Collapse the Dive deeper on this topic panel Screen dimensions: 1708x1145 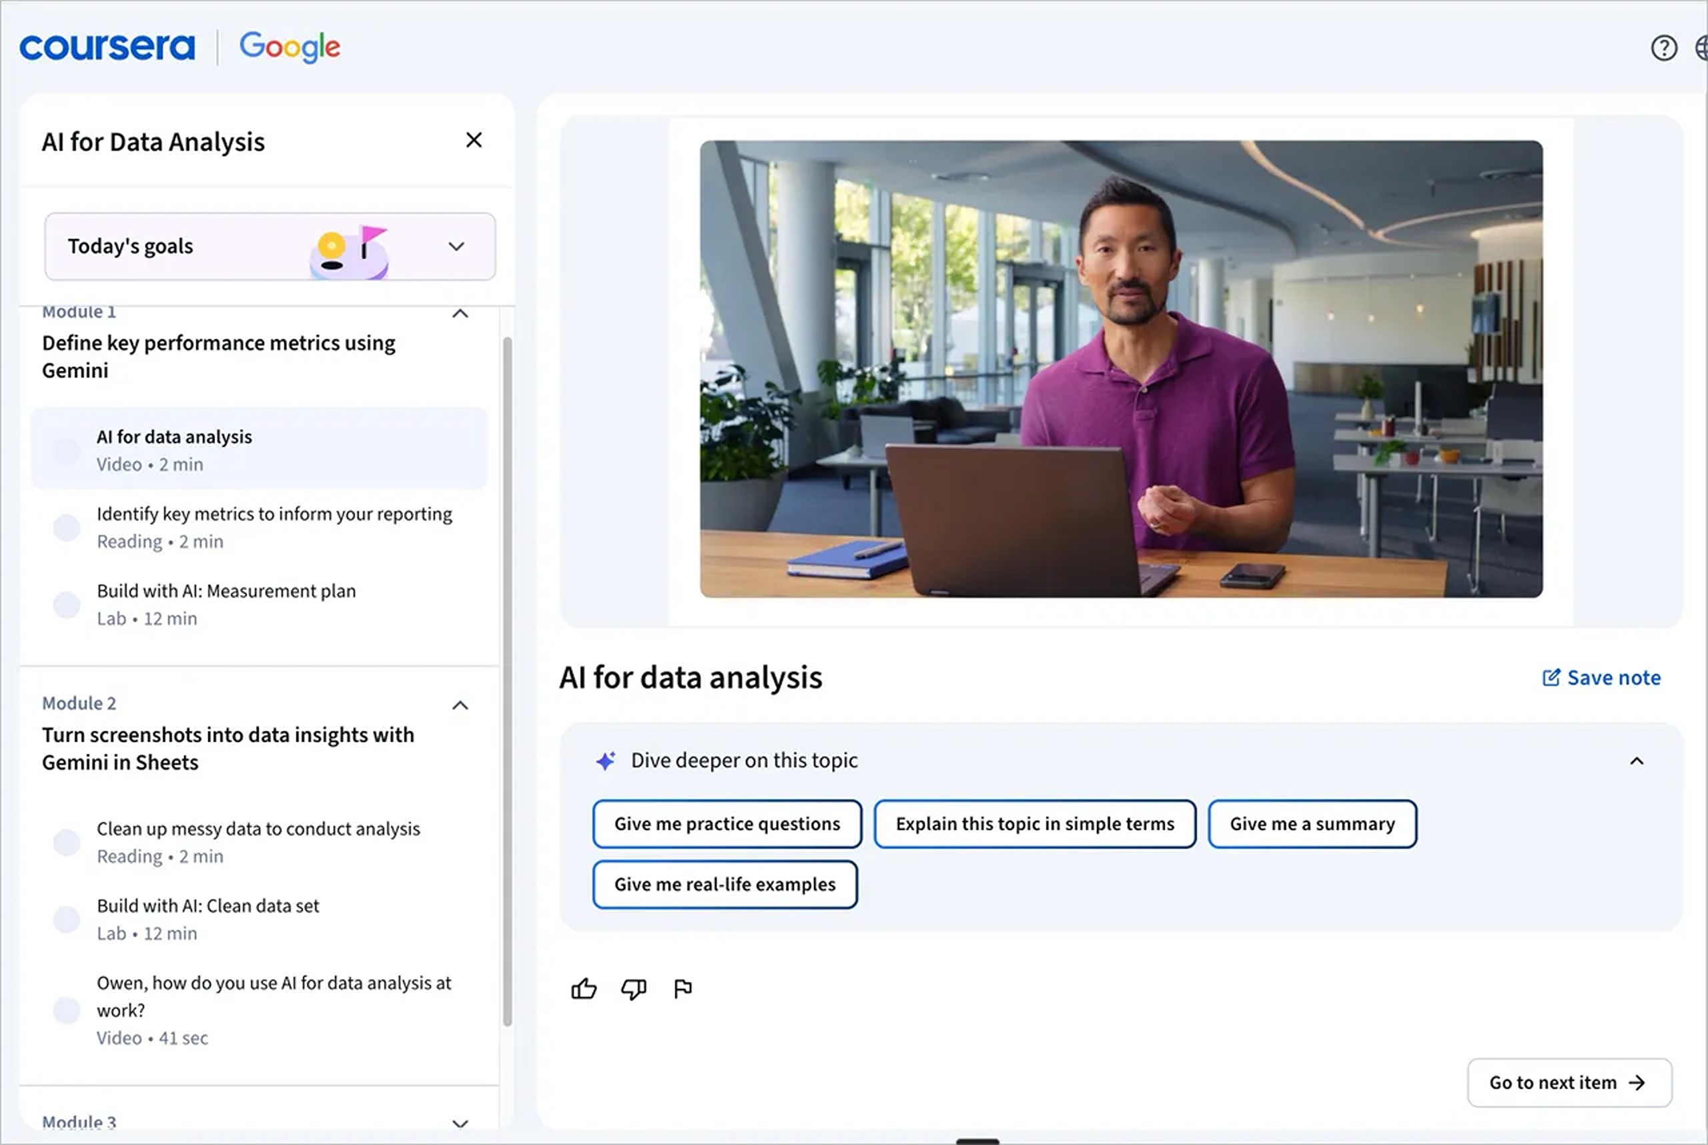pos(1637,761)
